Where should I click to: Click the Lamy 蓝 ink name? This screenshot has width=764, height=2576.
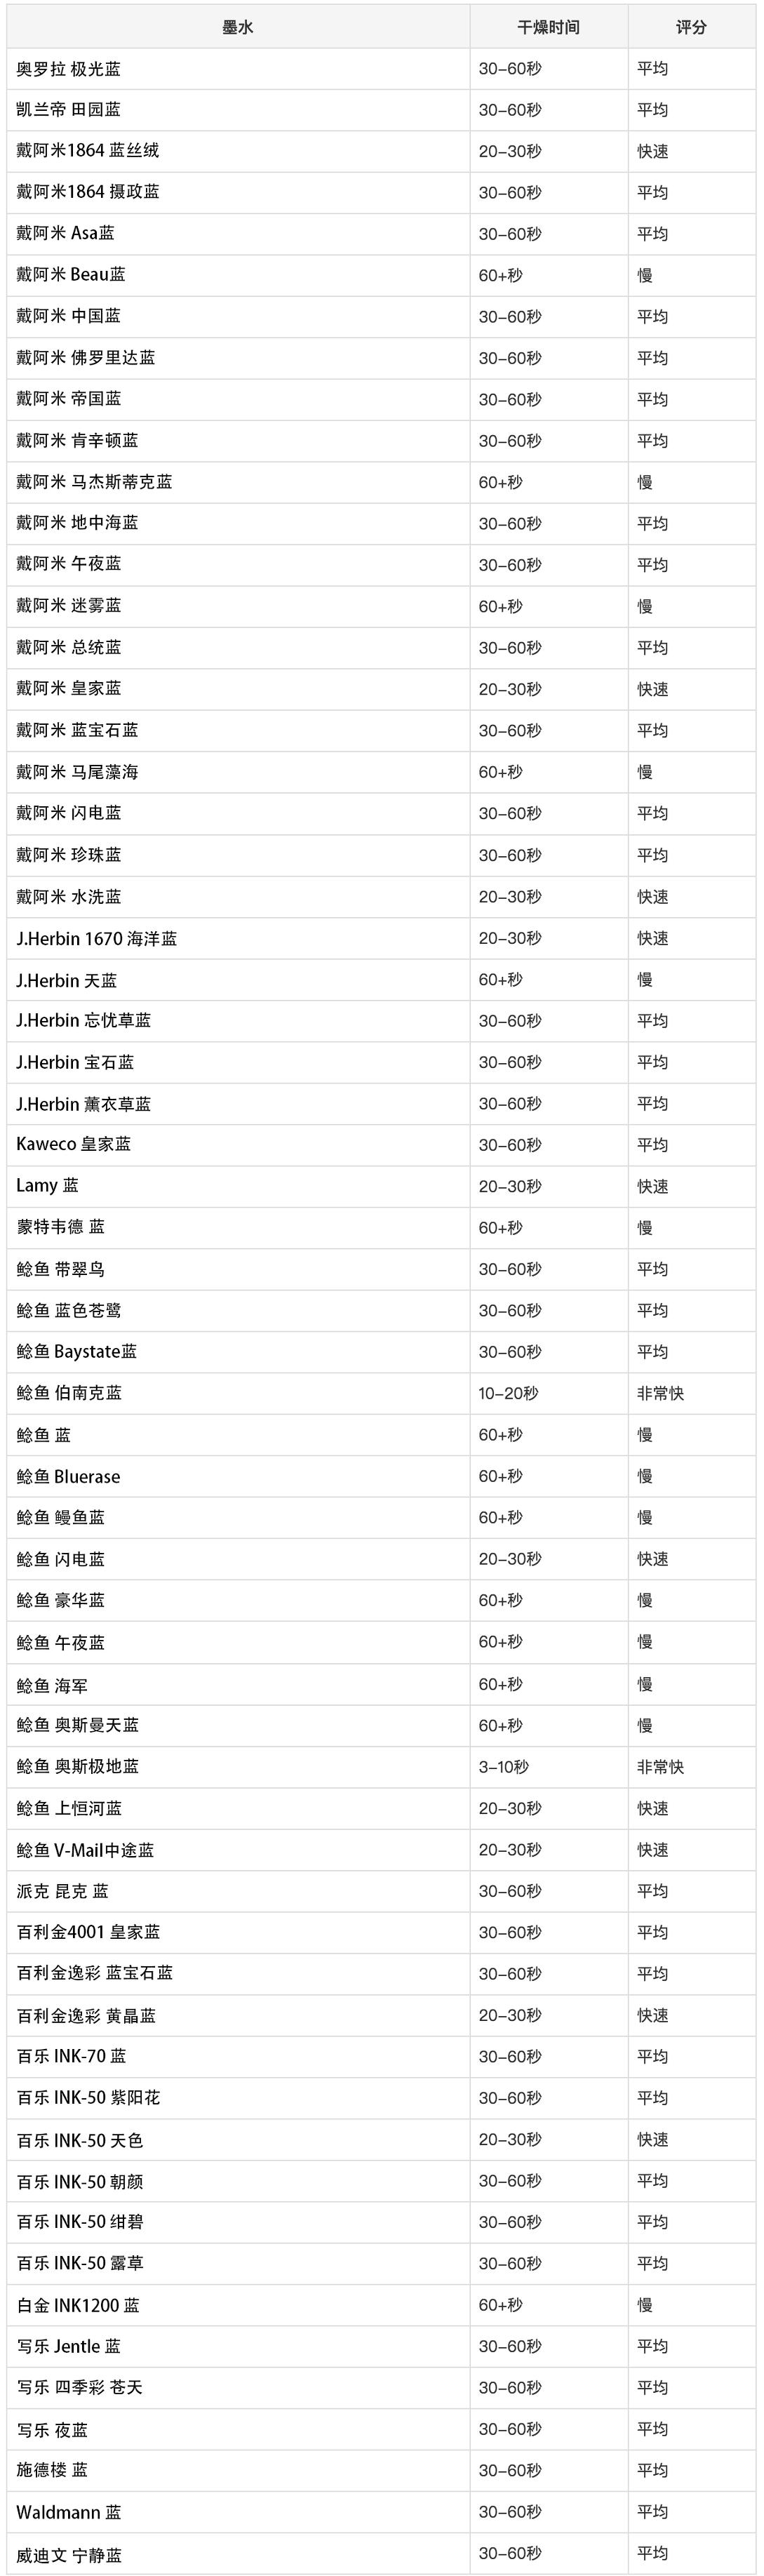47,1186
